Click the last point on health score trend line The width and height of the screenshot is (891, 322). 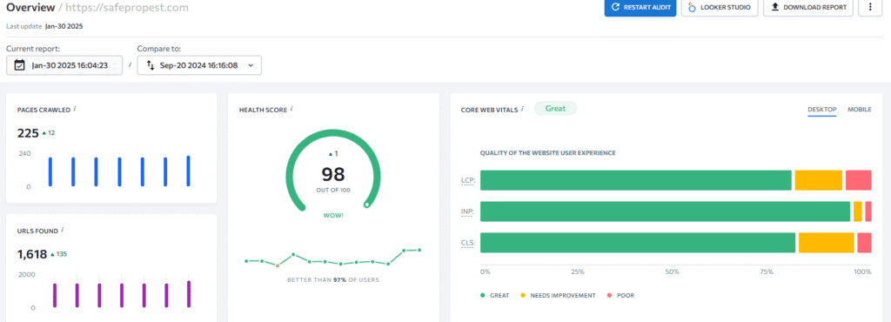coord(419,250)
